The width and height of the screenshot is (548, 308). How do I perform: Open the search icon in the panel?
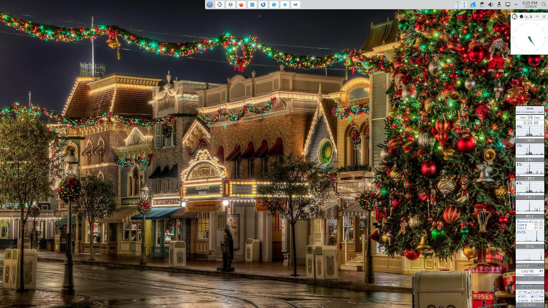coord(544,4)
